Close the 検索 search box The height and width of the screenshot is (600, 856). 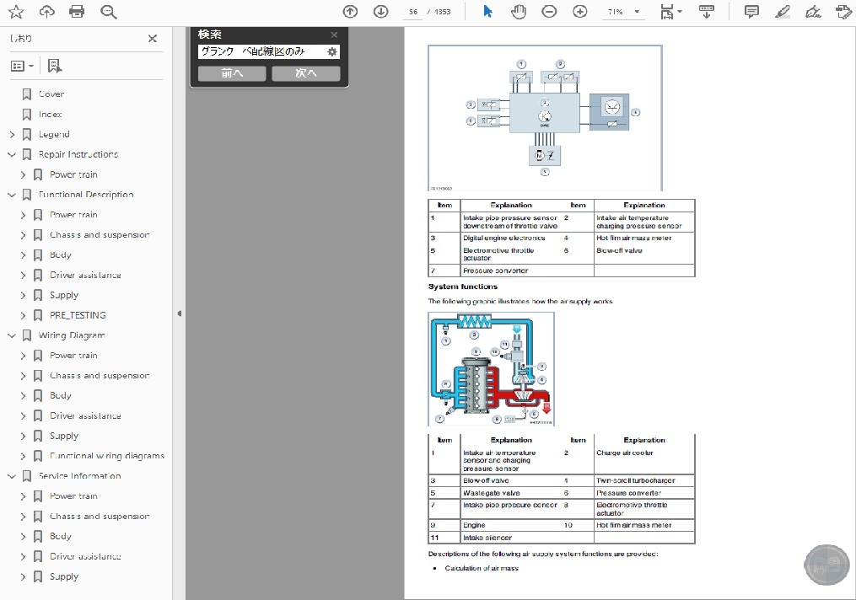334,35
